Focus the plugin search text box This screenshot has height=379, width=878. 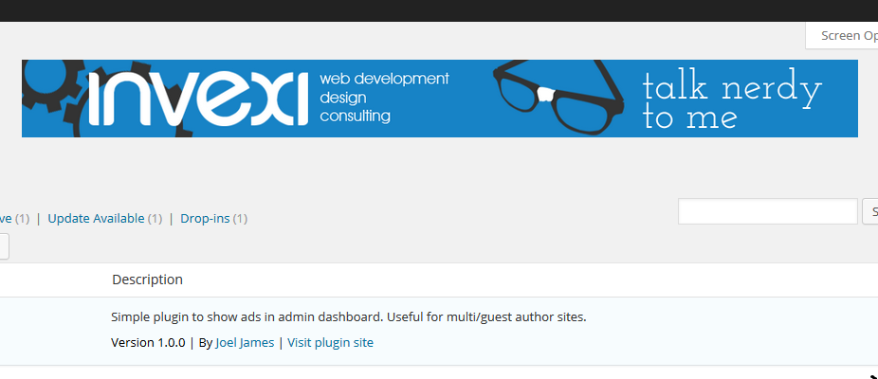(768, 211)
